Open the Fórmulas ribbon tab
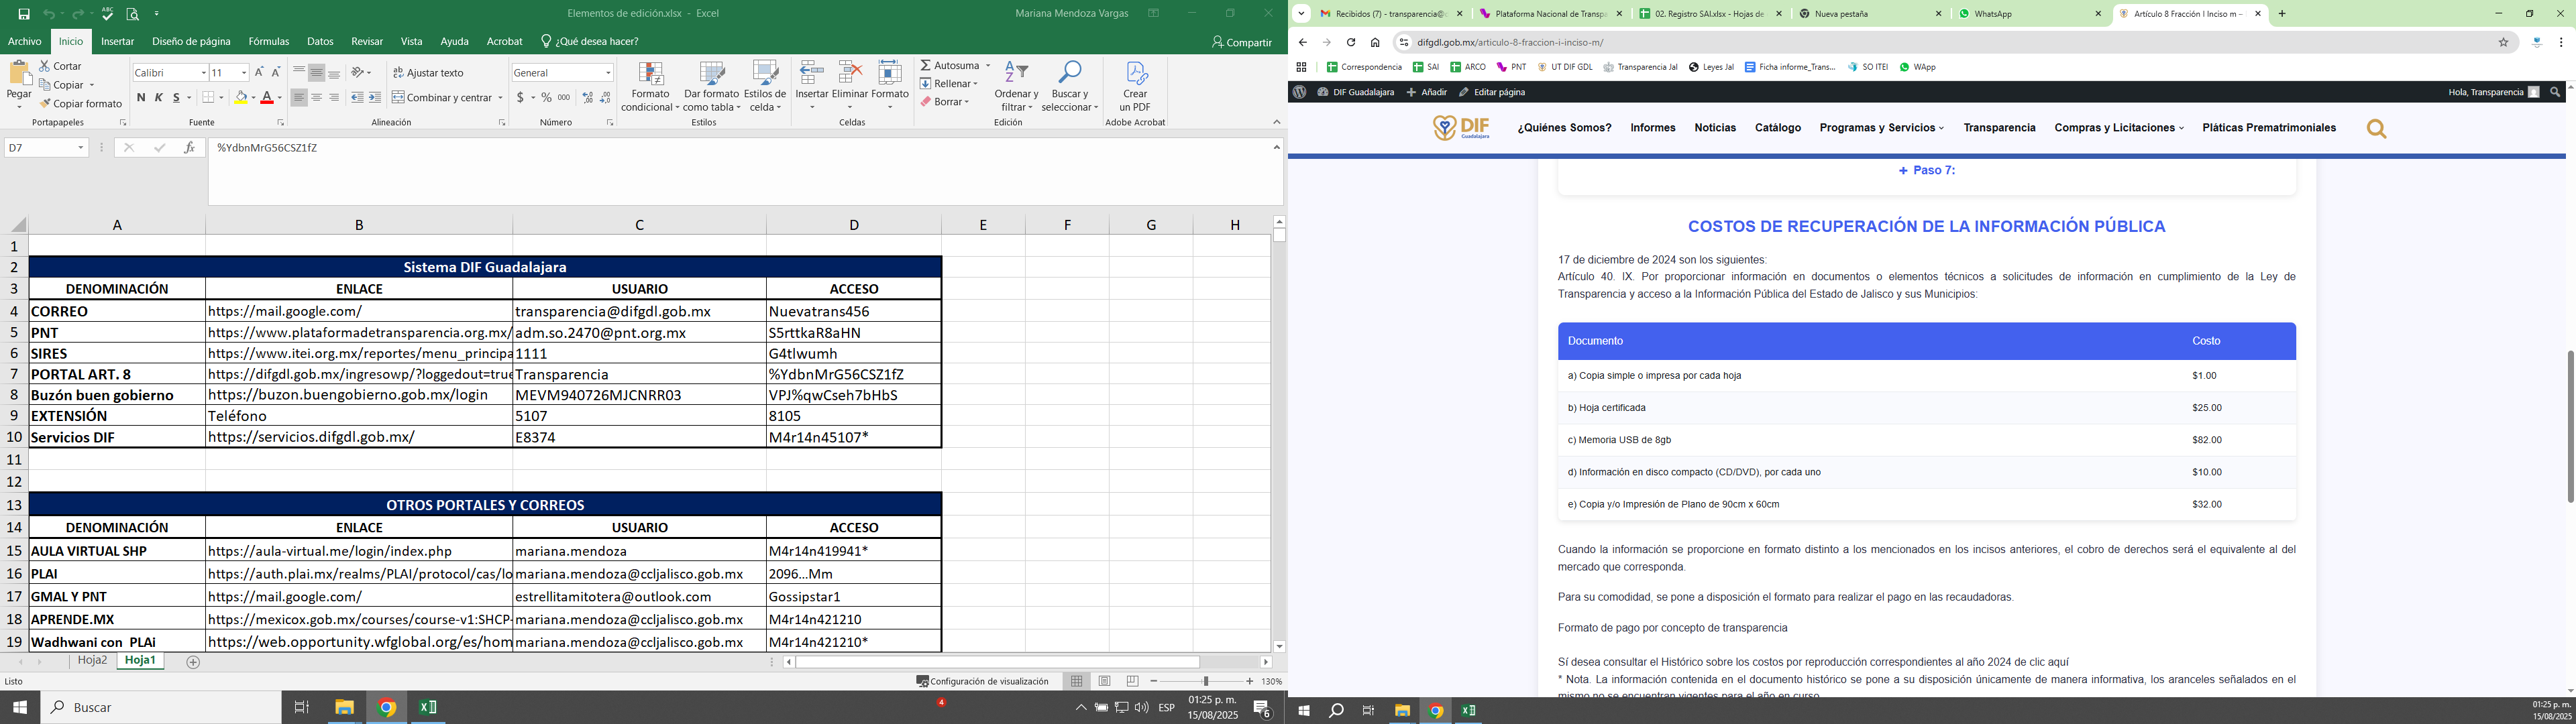2576x724 pixels. point(269,42)
